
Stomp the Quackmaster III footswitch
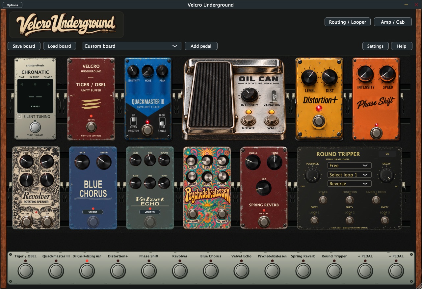(x=148, y=130)
